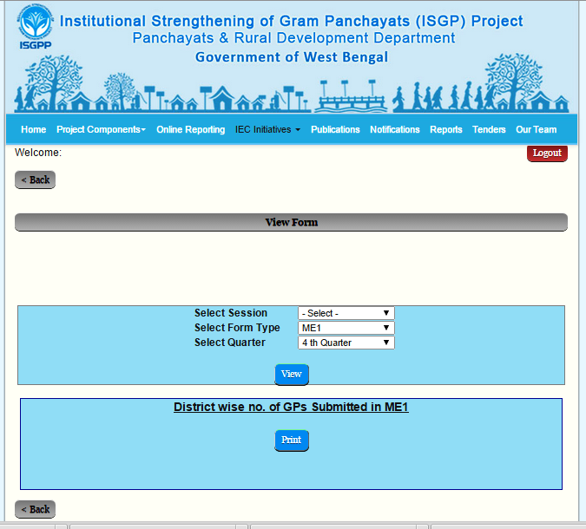
Task: Expand the IEC Initiatives dropdown menu
Action: (267, 129)
